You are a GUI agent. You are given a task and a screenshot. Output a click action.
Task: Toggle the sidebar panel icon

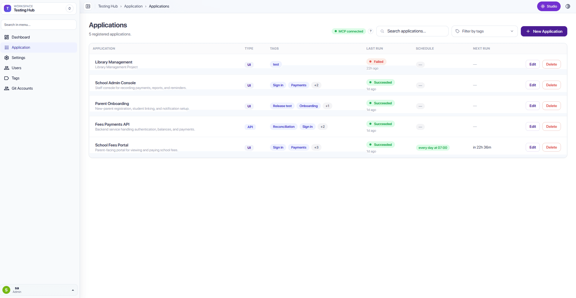point(88,6)
